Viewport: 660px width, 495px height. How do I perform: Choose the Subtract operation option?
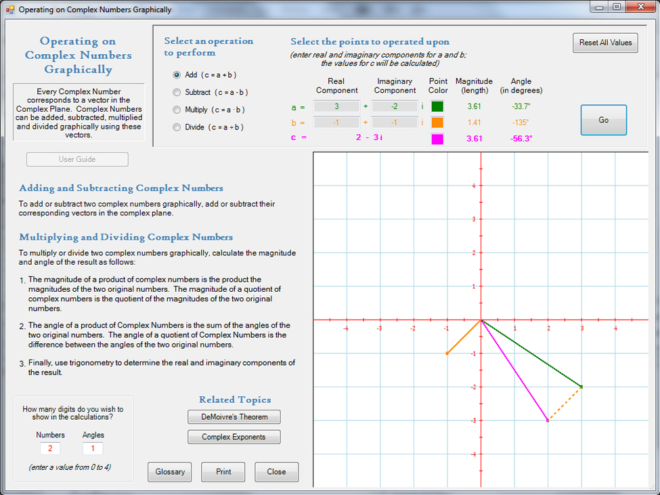point(177,92)
